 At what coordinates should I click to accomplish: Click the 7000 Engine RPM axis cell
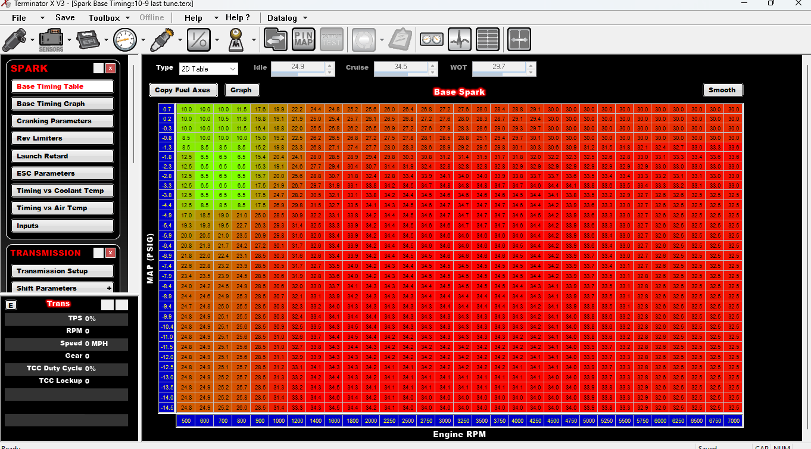734,421
